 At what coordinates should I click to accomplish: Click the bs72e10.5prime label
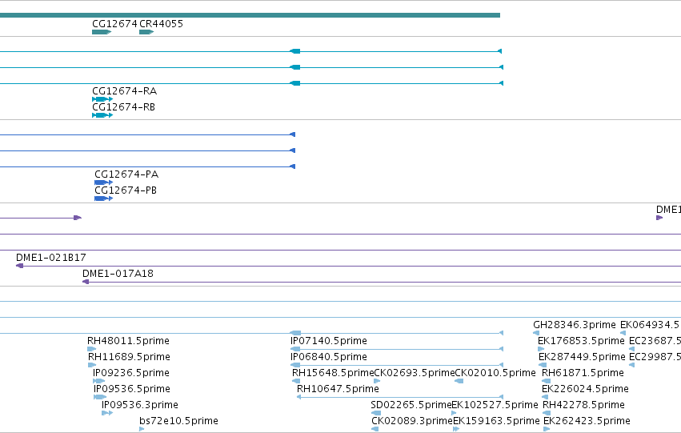[179, 421]
